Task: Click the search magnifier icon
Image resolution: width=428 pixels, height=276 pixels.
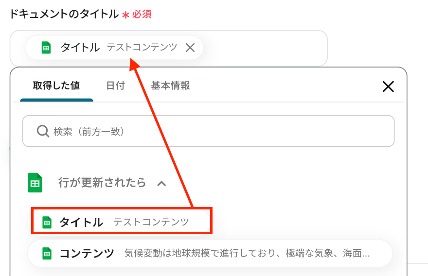Action: 43,131
